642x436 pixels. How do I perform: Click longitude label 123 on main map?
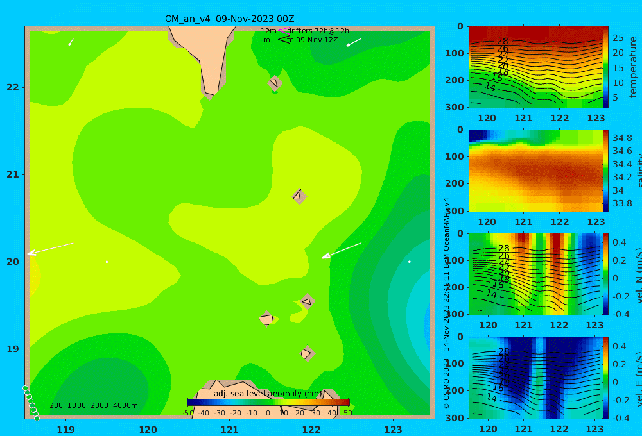click(x=394, y=430)
